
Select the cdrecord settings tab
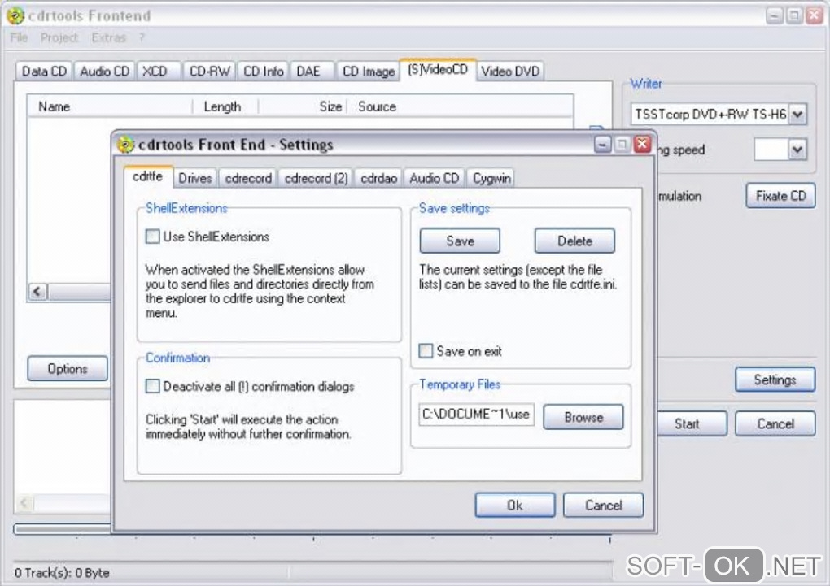pyautogui.click(x=248, y=178)
